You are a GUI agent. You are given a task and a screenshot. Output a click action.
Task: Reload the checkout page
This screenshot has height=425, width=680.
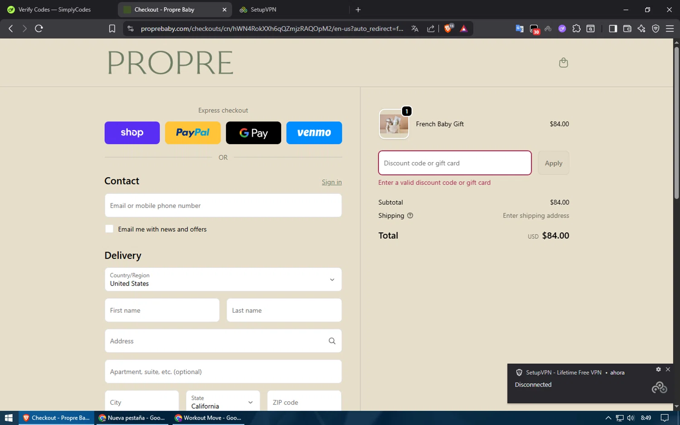[x=39, y=29]
